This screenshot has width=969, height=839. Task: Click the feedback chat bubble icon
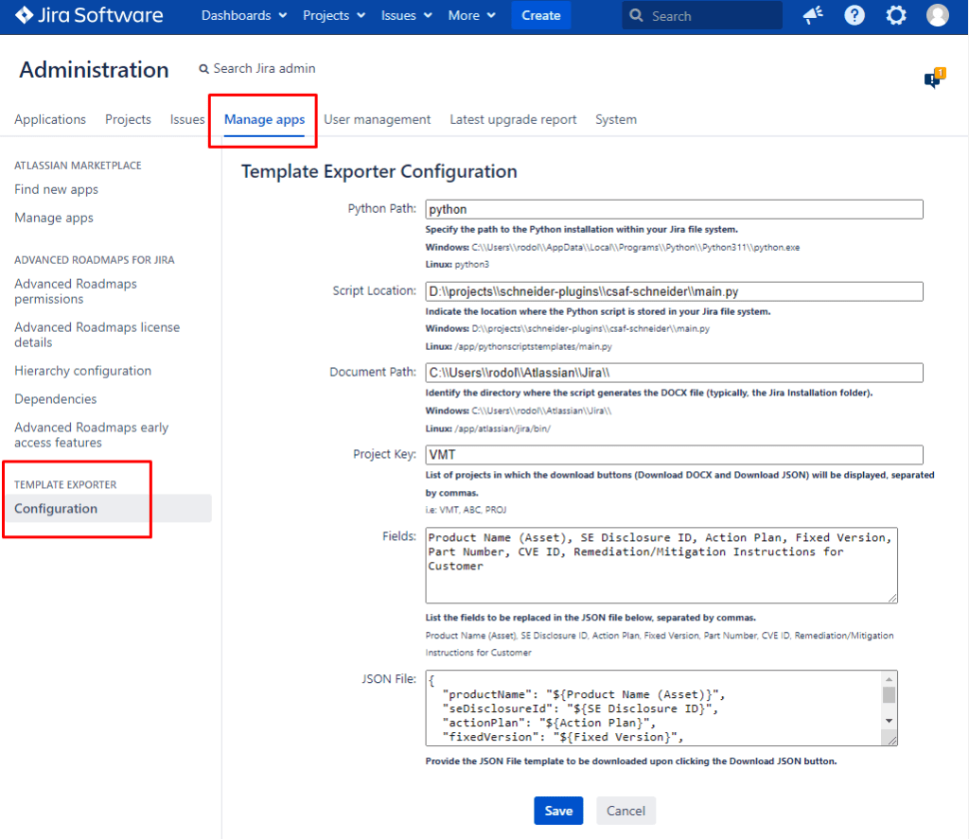point(933,80)
